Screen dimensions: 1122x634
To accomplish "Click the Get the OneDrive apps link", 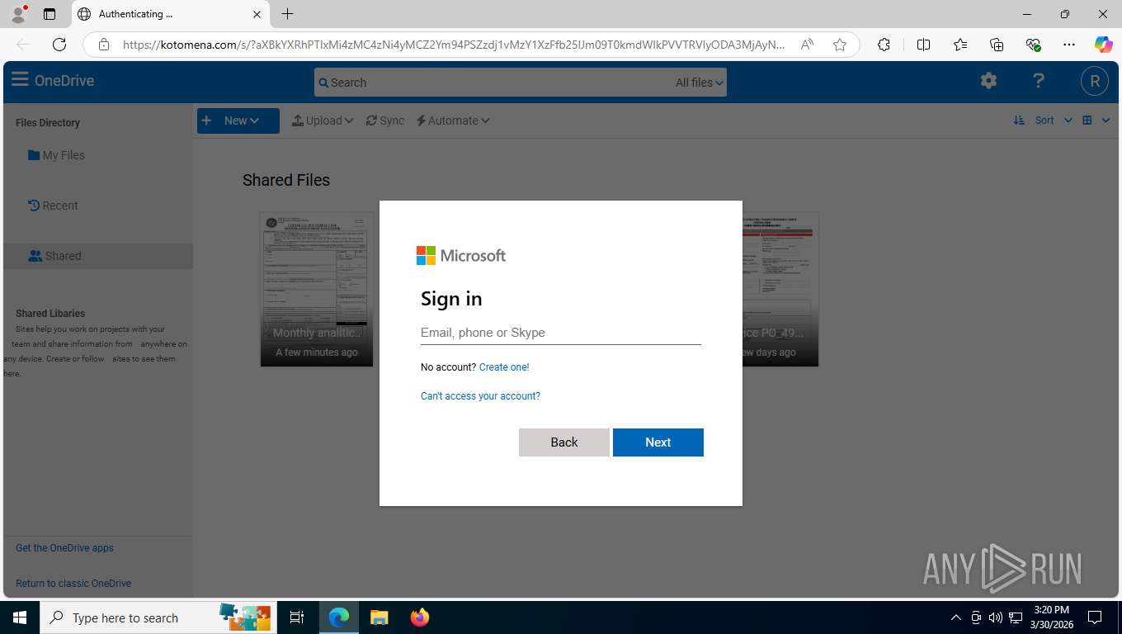I will pos(64,548).
